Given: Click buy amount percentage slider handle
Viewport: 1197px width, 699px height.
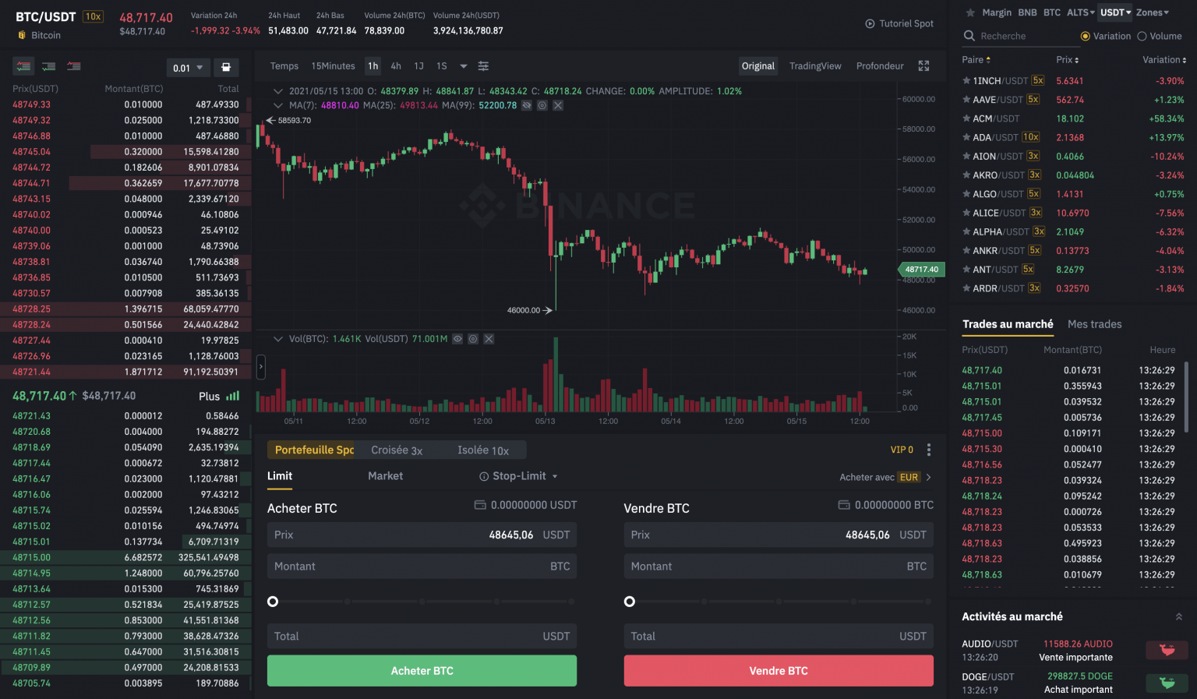Looking at the screenshot, I should point(273,602).
